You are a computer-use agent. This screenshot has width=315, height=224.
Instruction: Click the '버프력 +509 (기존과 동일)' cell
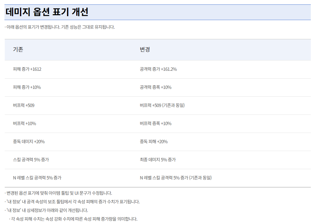click(162, 105)
